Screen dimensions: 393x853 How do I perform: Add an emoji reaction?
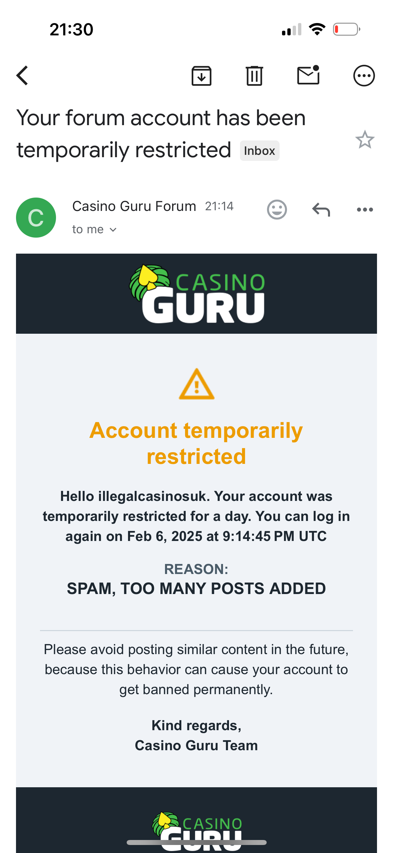point(277,210)
